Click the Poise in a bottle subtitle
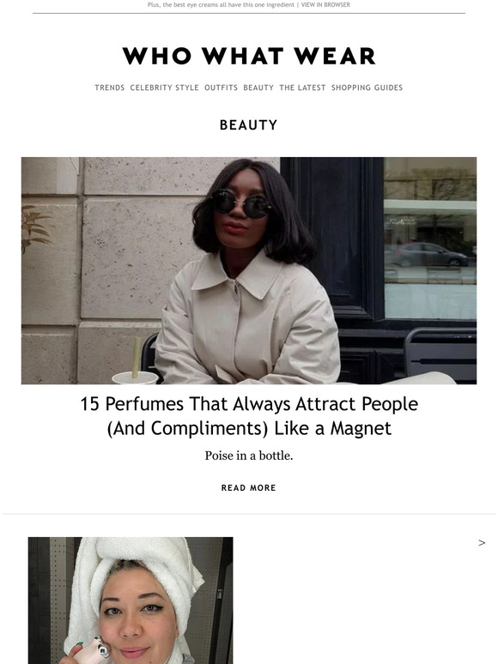The width and height of the screenshot is (498, 664). (249, 456)
